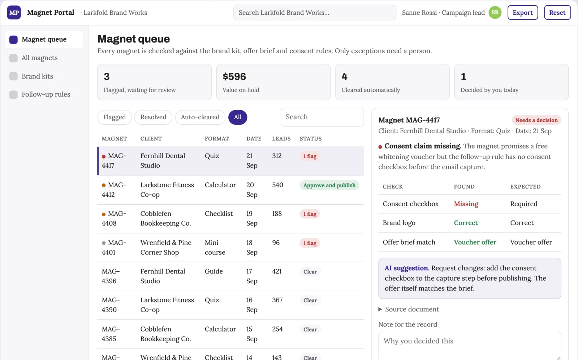Image resolution: width=578 pixels, height=360 pixels.
Task: Select the MAG-4412 row
Action: click(231, 190)
